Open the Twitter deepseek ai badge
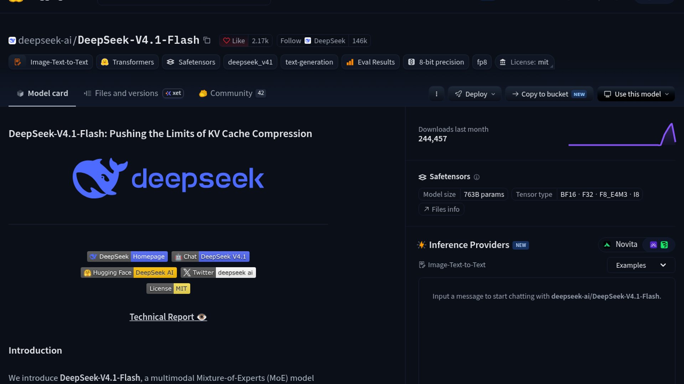Image resolution: width=684 pixels, height=384 pixels. tap(218, 273)
